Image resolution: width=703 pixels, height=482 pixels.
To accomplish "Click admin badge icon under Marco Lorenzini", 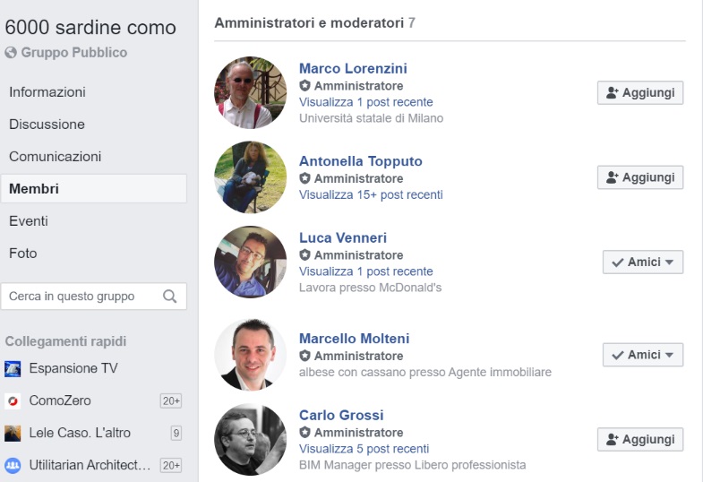I will [x=304, y=86].
